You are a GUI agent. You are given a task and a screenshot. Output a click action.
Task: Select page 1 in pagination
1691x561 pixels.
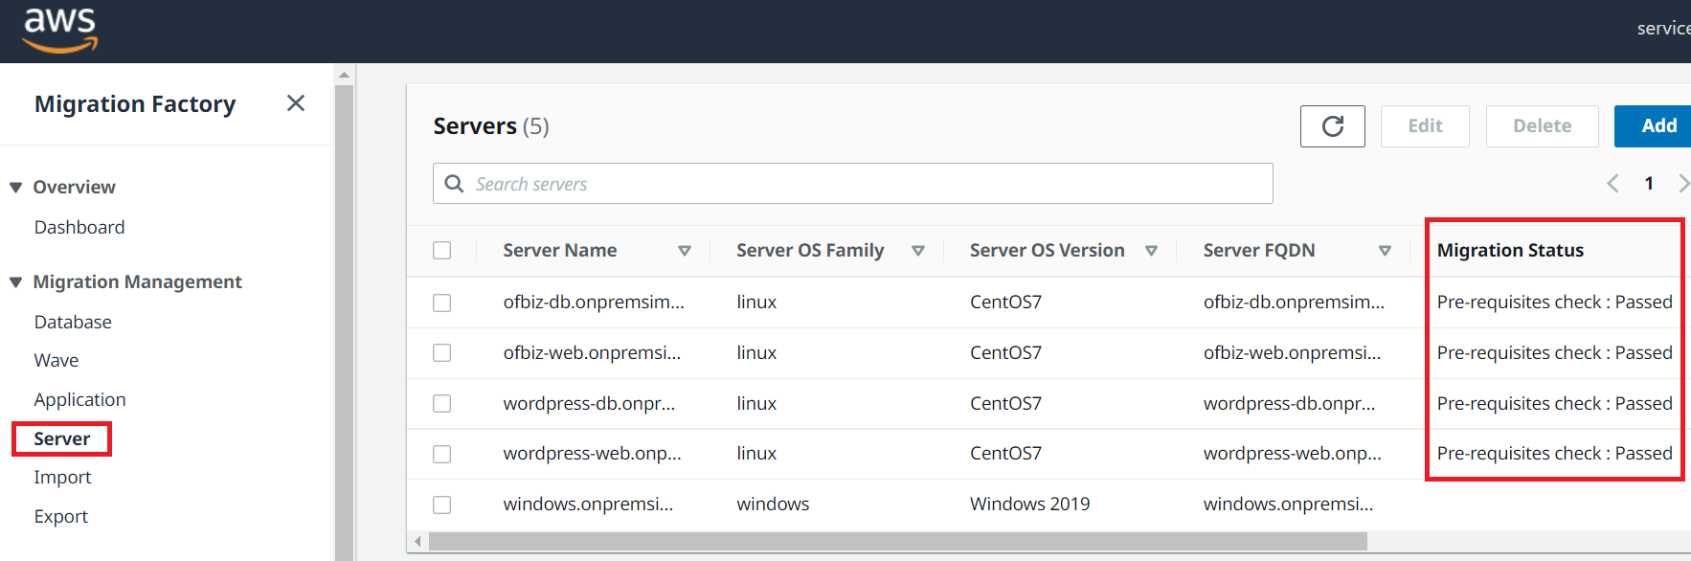click(1649, 184)
